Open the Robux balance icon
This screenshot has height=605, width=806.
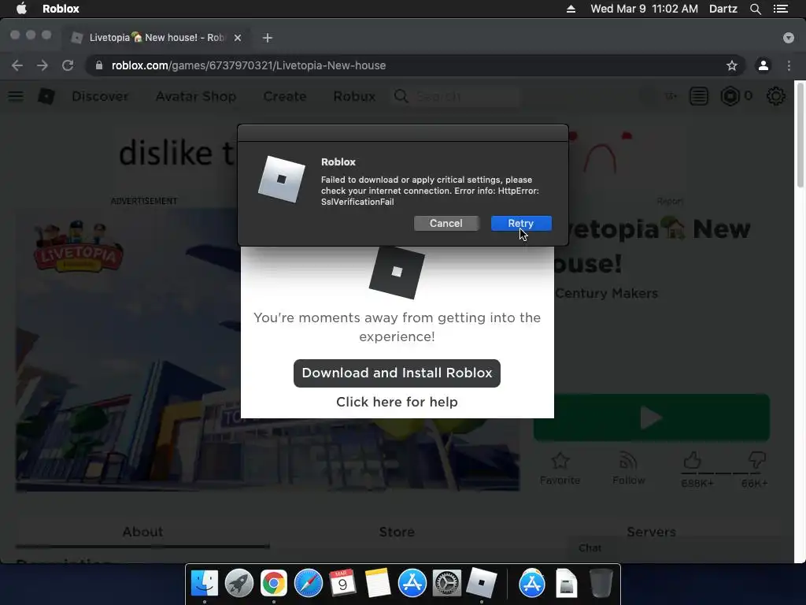tap(730, 96)
